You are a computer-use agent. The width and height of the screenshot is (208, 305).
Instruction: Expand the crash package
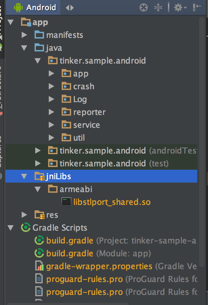click(51, 86)
